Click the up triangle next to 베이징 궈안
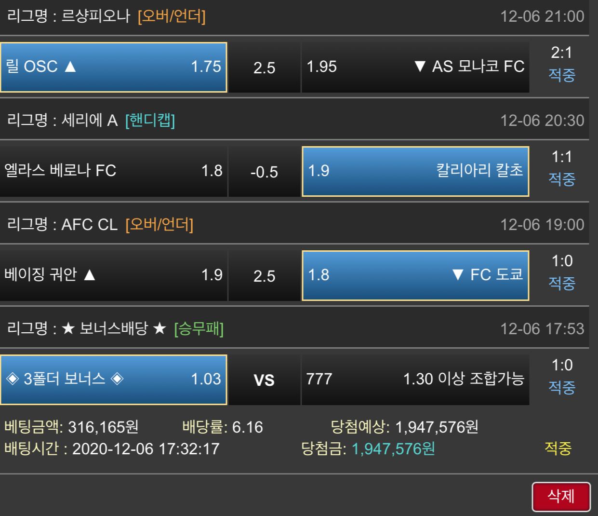598x516 pixels. pyautogui.click(x=89, y=275)
